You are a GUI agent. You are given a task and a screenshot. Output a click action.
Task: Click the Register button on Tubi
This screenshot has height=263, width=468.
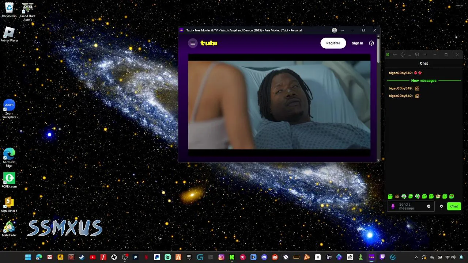click(x=333, y=43)
